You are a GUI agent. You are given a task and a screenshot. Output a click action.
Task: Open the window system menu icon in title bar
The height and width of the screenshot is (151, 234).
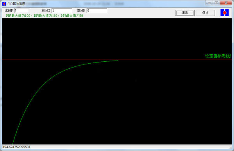[x=4, y=4]
